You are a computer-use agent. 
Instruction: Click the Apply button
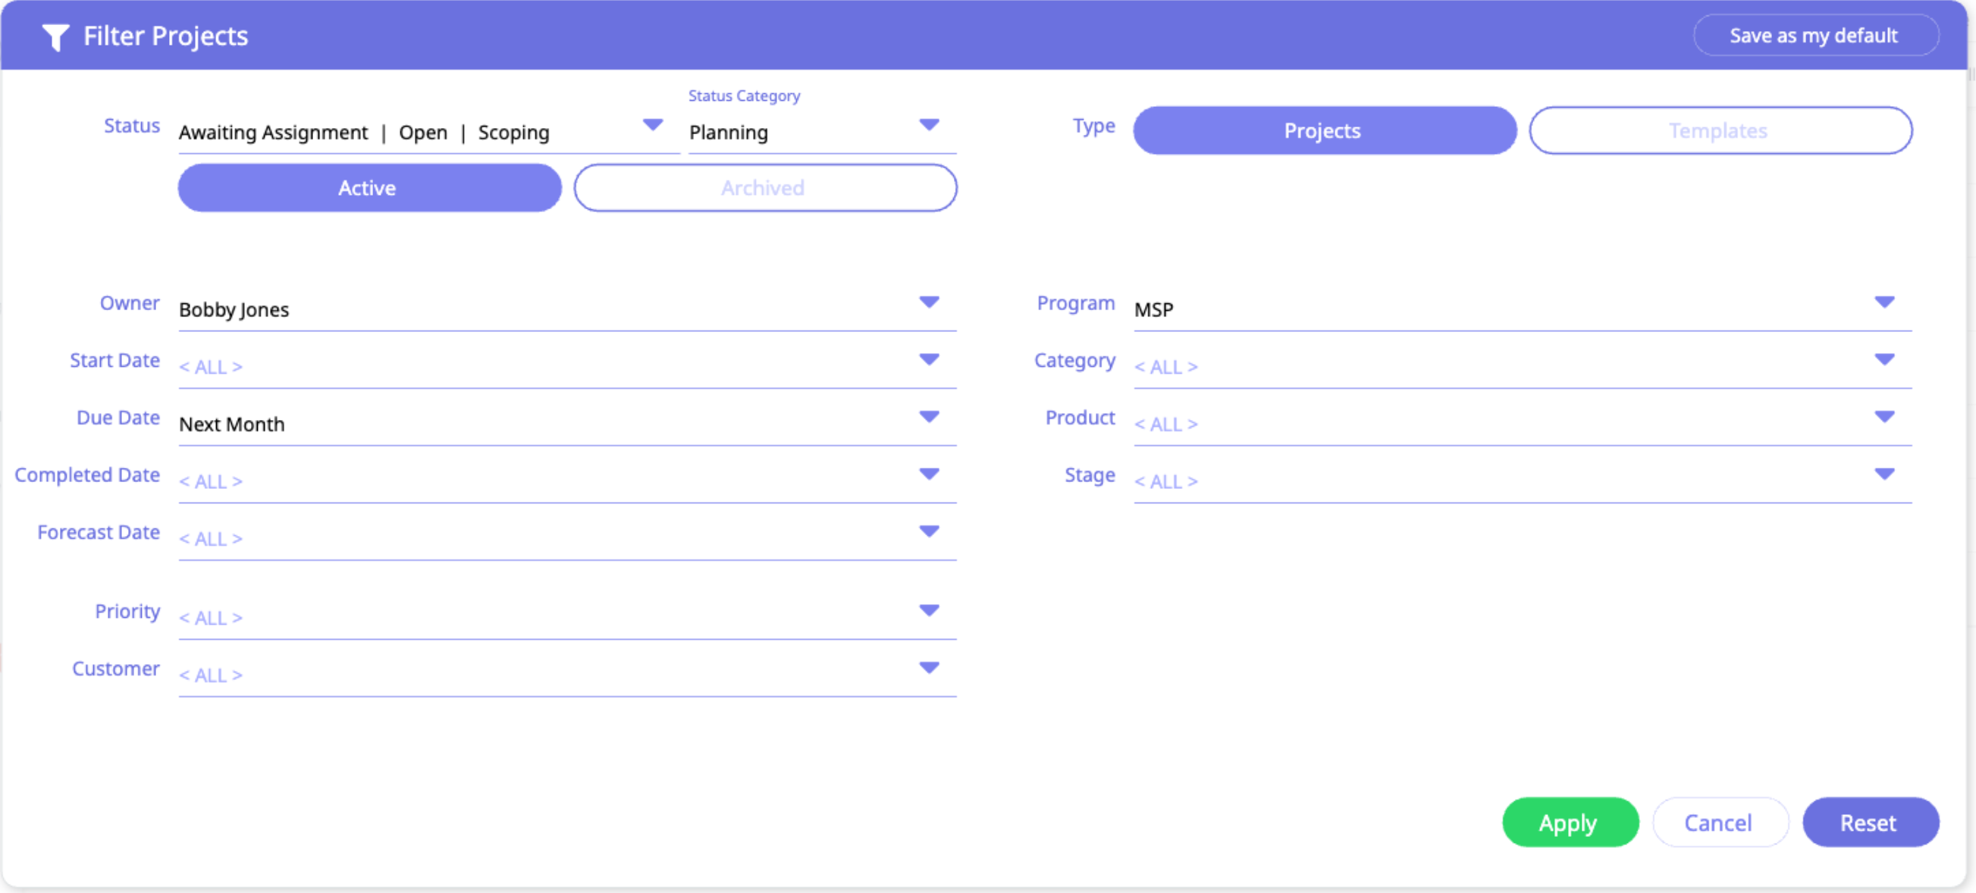[x=1569, y=822]
